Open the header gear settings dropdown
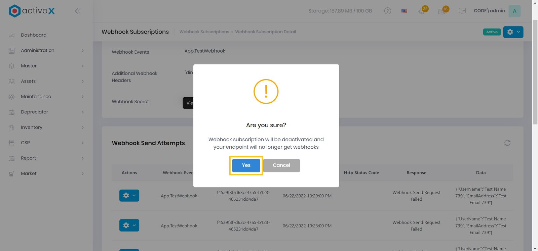 [513, 32]
